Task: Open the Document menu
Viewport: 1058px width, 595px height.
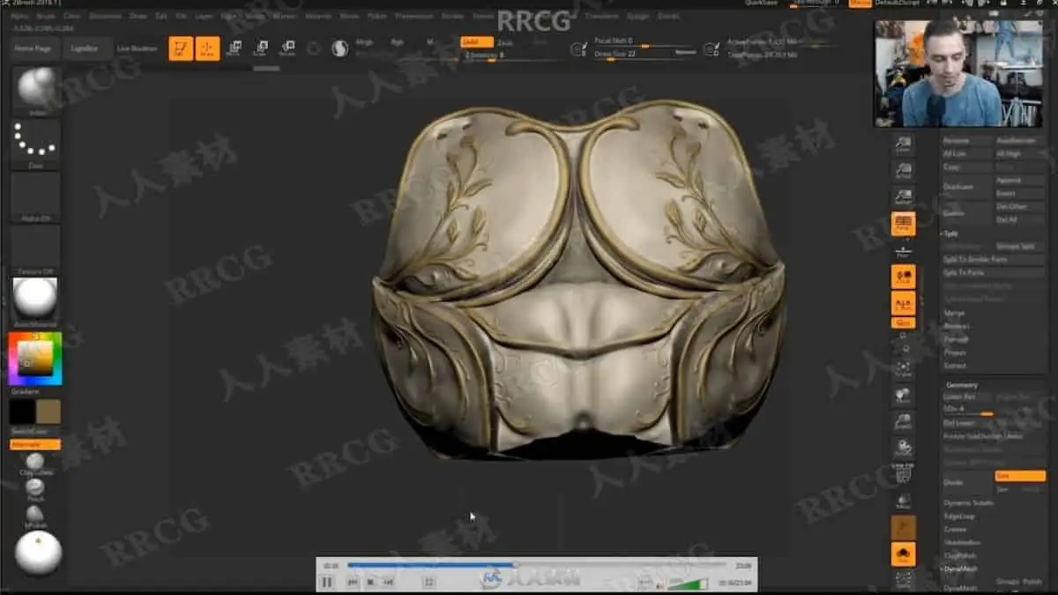Action: tap(106, 16)
